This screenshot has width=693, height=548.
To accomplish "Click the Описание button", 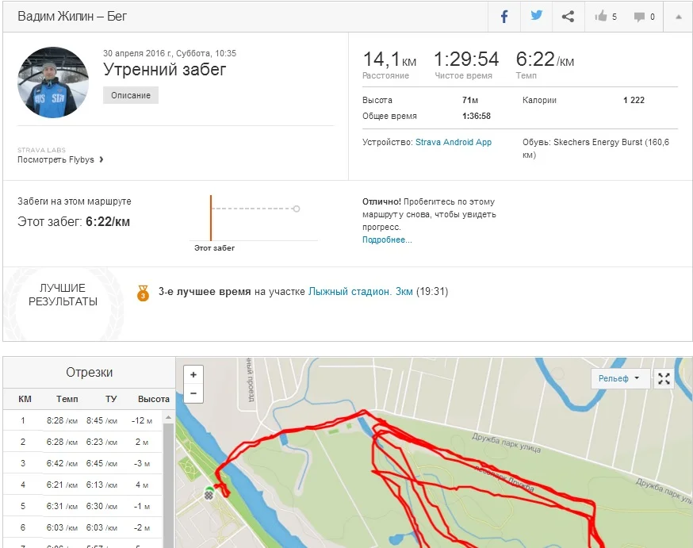I will point(131,95).
